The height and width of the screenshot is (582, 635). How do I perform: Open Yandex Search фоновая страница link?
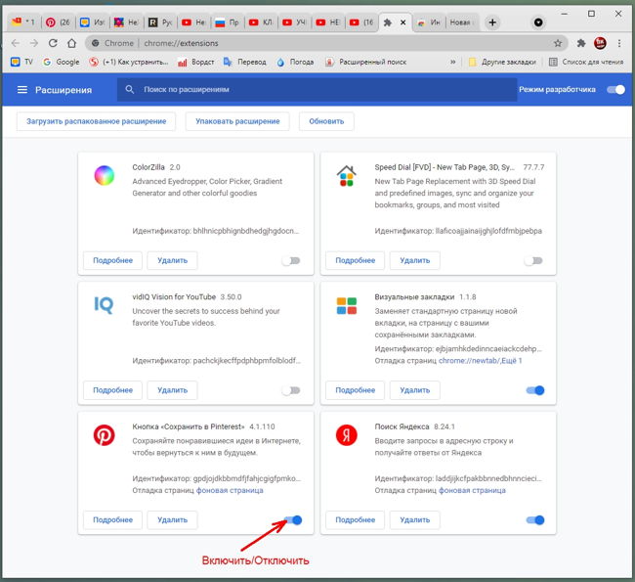point(472,490)
